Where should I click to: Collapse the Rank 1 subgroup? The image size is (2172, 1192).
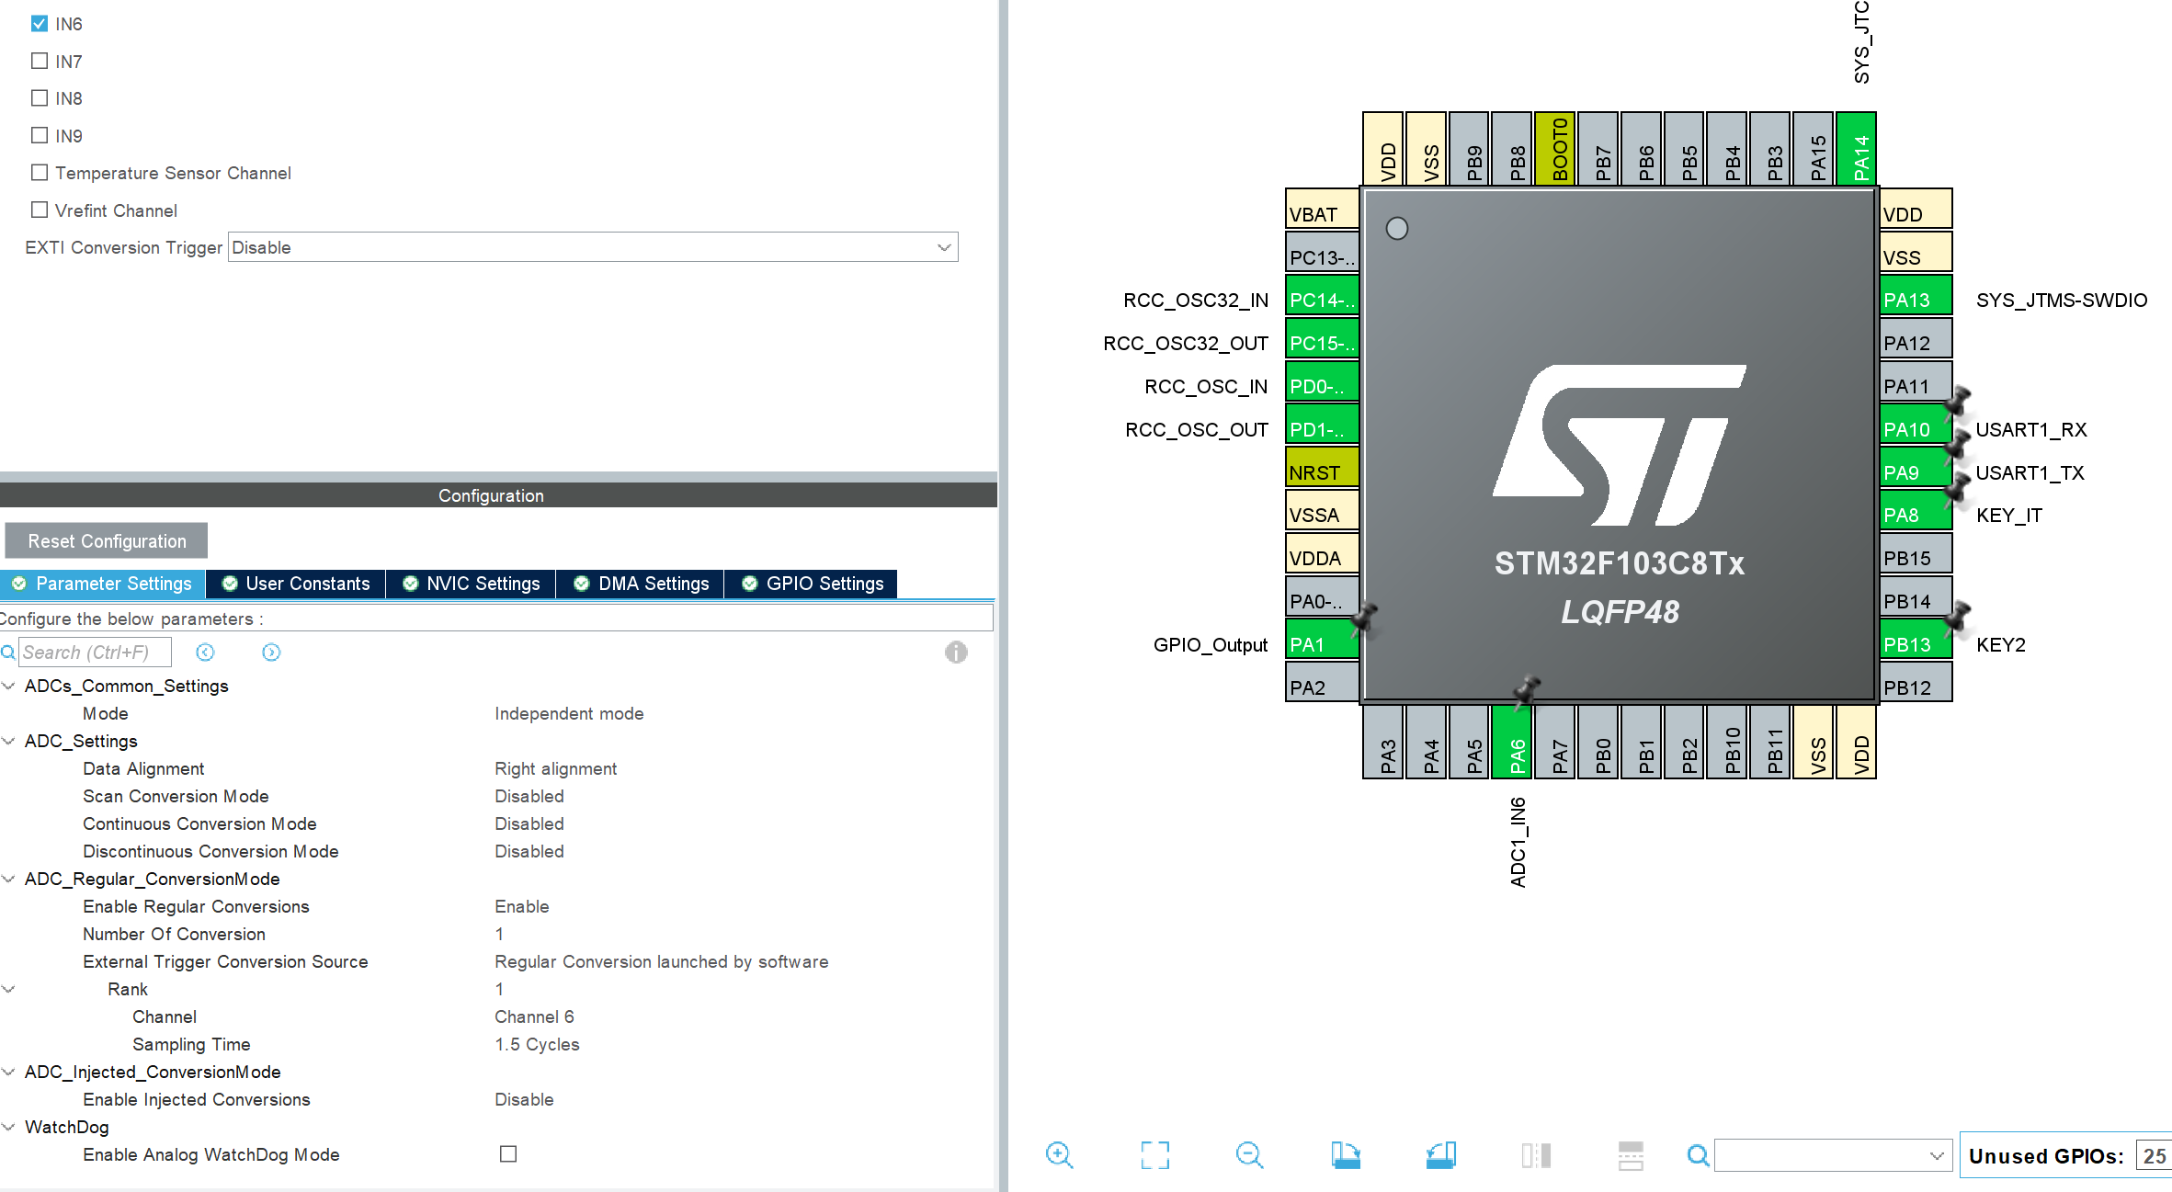8,989
